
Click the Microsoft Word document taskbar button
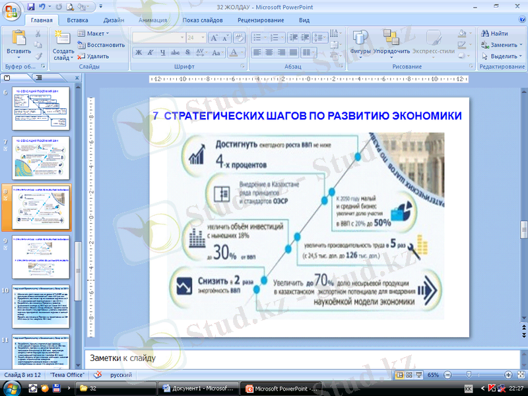point(197,389)
